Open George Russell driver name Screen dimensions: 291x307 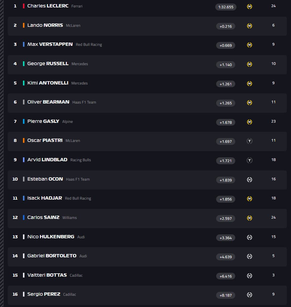click(48, 64)
